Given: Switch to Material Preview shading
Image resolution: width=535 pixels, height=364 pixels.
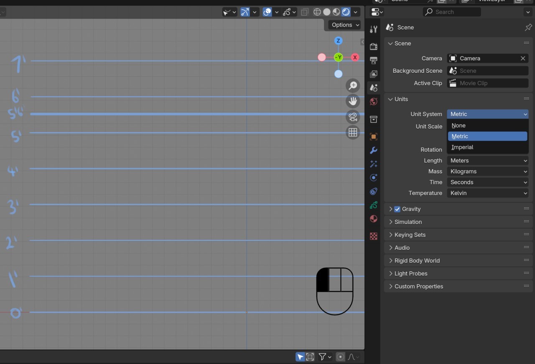Looking at the screenshot, I should point(336,12).
